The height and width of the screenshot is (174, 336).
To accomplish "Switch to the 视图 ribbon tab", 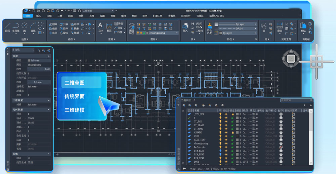I will pyautogui.click(x=102, y=16).
